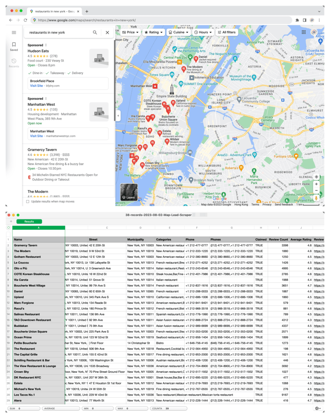Click review link in Gramercy Tavern row
330x418 pixels.
[x=319, y=245]
